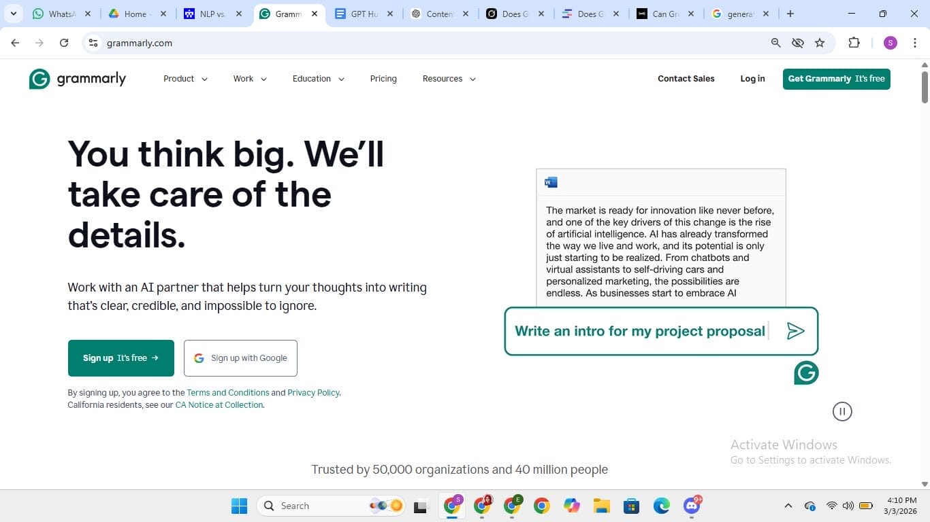Show hidden system tray icons
930x522 pixels.
[788, 506]
